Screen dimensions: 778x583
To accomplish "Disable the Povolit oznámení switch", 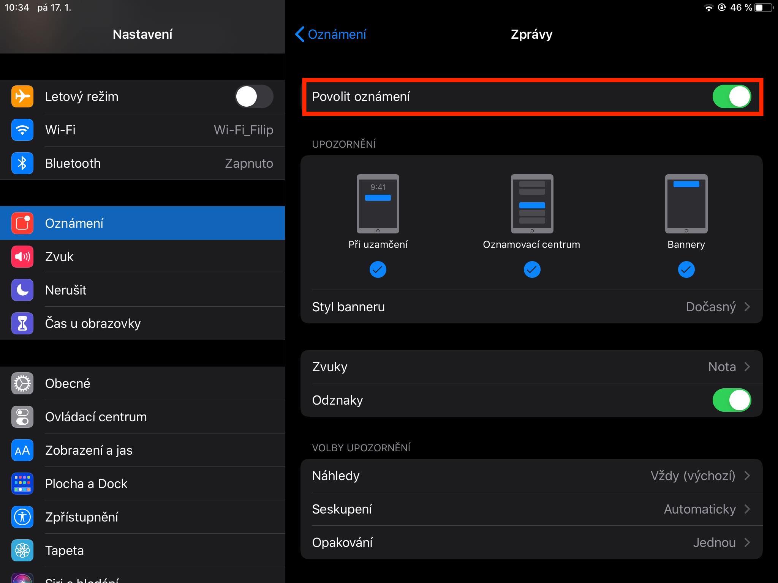I will 731,96.
